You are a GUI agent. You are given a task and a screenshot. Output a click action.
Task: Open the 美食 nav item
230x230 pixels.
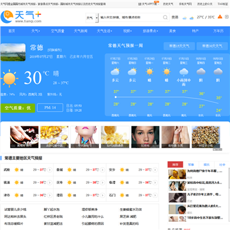(172, 31)
